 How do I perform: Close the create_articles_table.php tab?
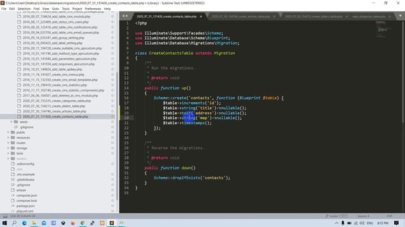[x=274, y=16]
